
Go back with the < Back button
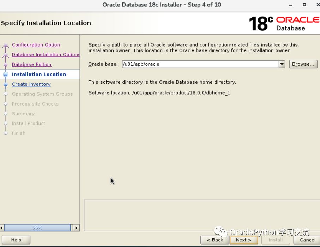[x=215, y=240]
